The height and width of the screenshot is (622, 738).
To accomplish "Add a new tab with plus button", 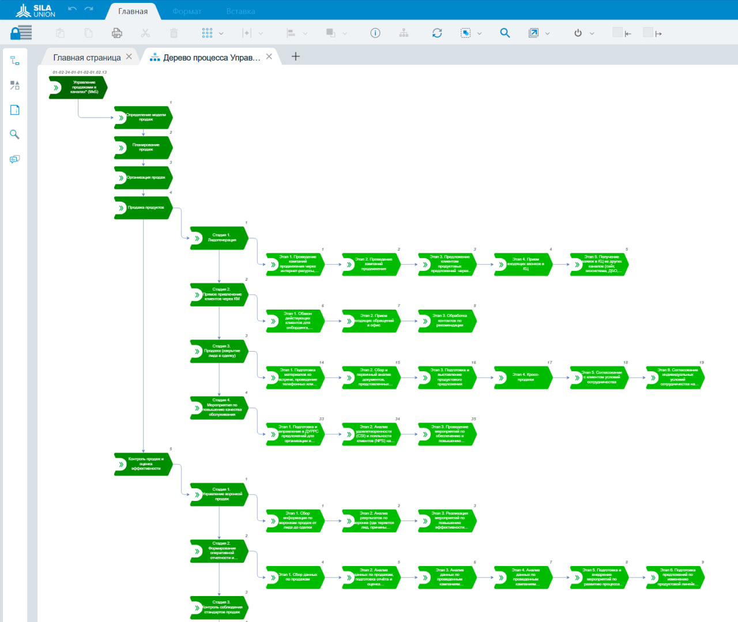I will point(296,56).
